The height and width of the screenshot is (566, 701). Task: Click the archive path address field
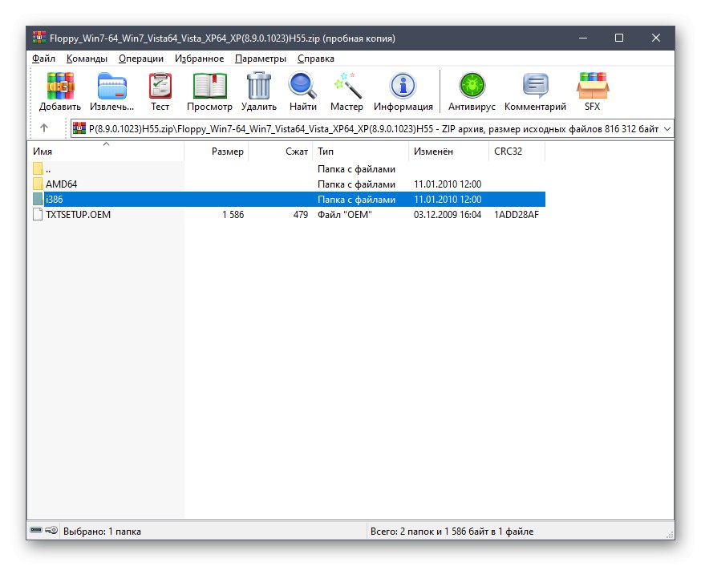371,128
